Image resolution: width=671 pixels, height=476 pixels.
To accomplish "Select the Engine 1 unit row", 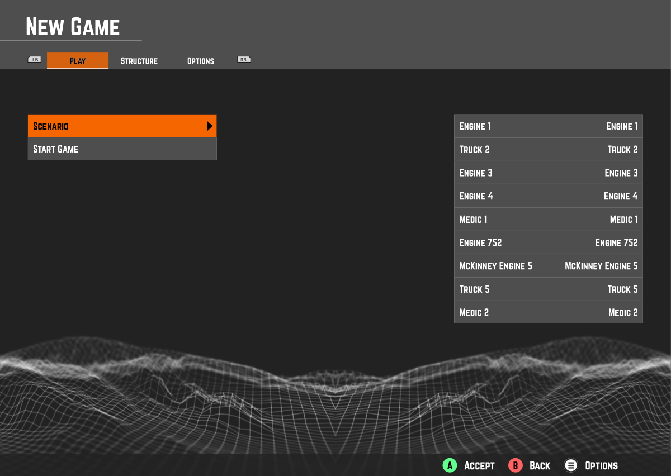I will click(548, 126).
